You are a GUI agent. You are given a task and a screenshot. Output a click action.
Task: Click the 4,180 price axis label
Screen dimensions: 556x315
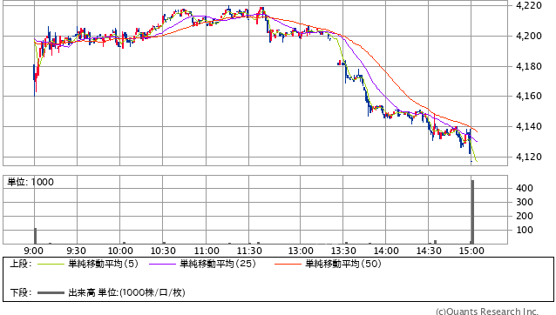click(529, 66)
